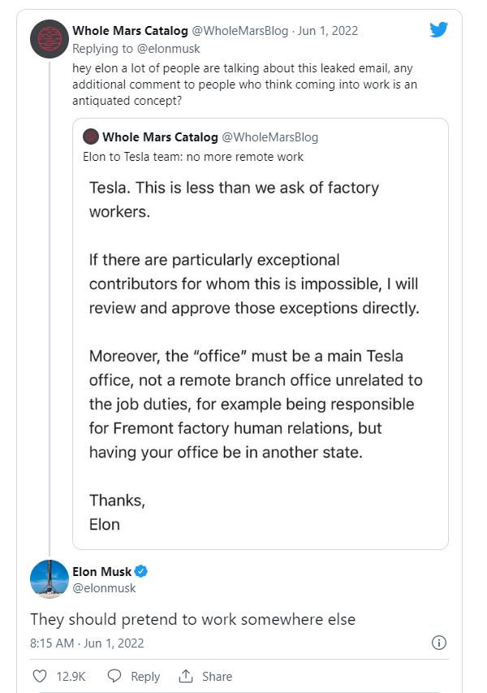Click Elon Musk's profile picture

[49, 578]
